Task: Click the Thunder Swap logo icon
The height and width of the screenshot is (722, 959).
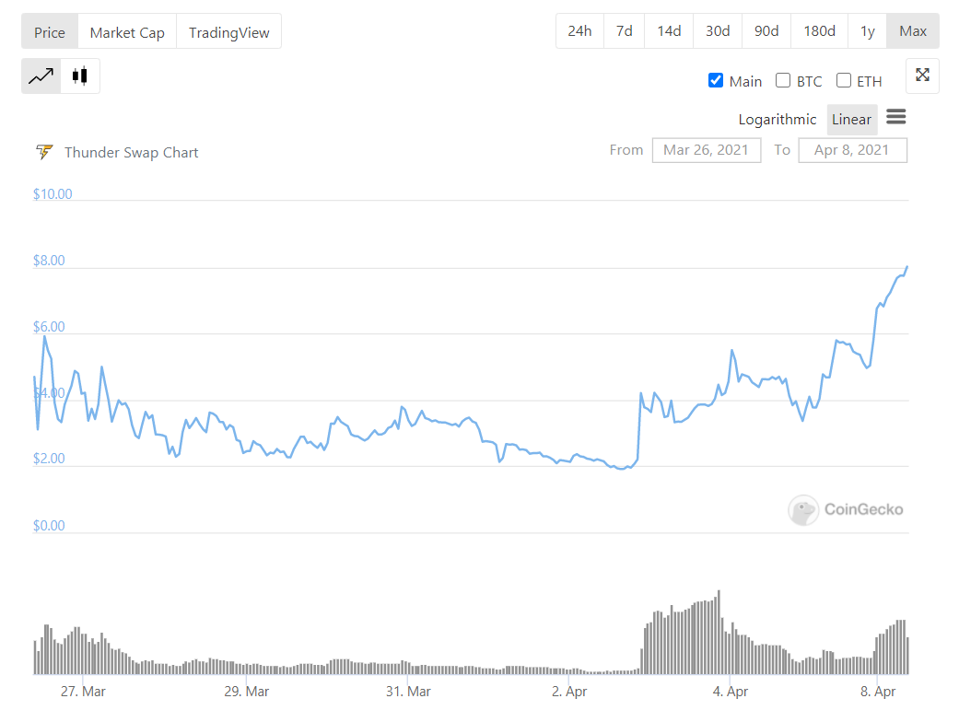Action: [x=44, y=152]
